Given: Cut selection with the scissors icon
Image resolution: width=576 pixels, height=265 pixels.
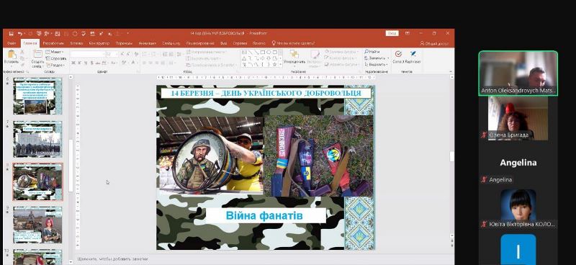Looking at the screenshot, I should click(x=22, y=52).
